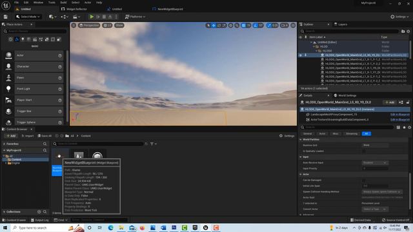Click the Outliner create new folder icon
The image size is (413, 232).
[403, 32]
